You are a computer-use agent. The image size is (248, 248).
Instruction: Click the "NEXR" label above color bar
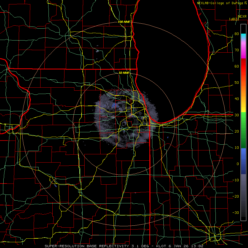point(242,17)
